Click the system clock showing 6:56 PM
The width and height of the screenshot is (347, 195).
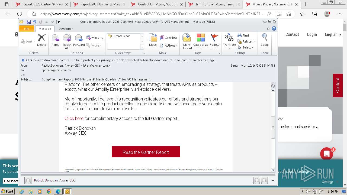[x=333, y=191]
